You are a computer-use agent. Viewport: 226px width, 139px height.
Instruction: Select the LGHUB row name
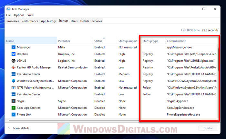(x=22, y=61)
